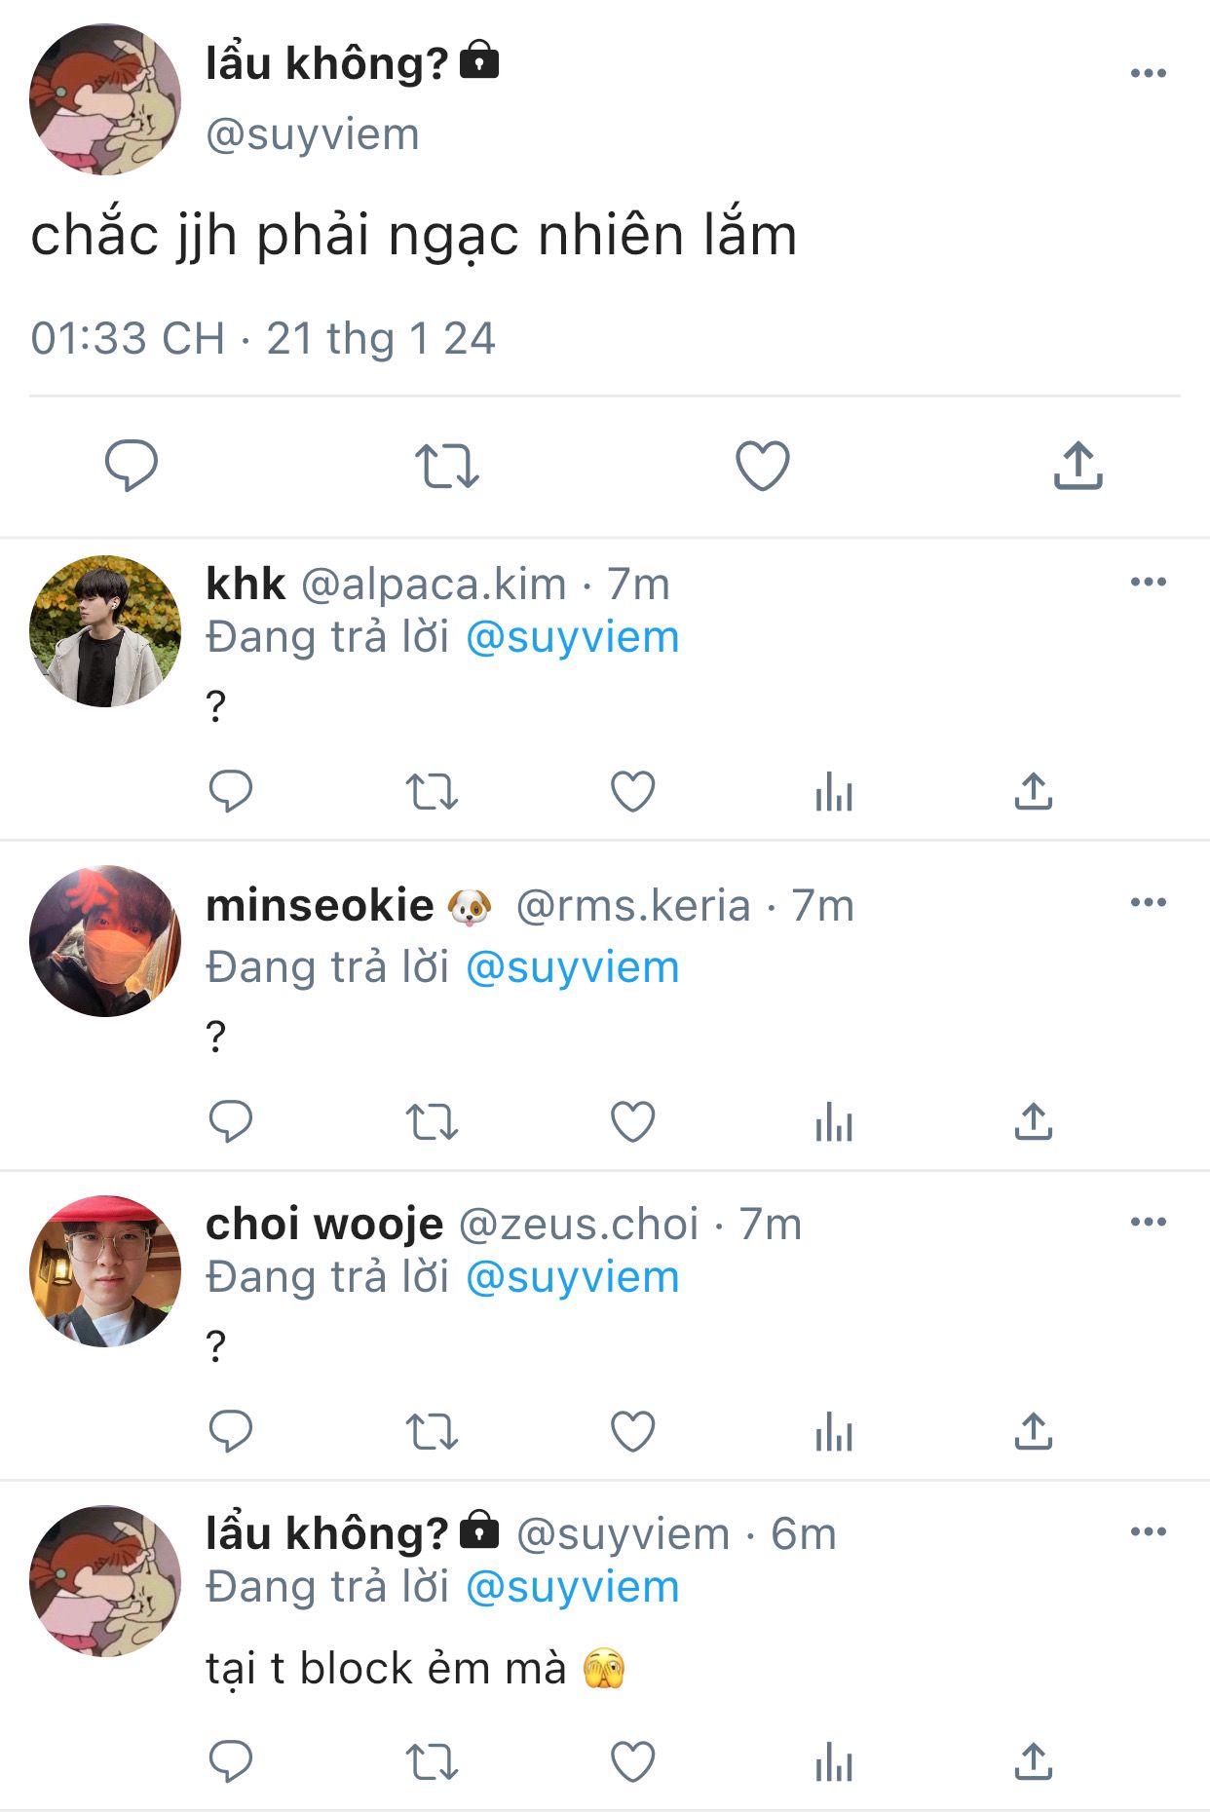Share the main tweet by @suyviem
Image resolution: width=1210 pixels, height=1812 pixels.
tap(1078, 465)
